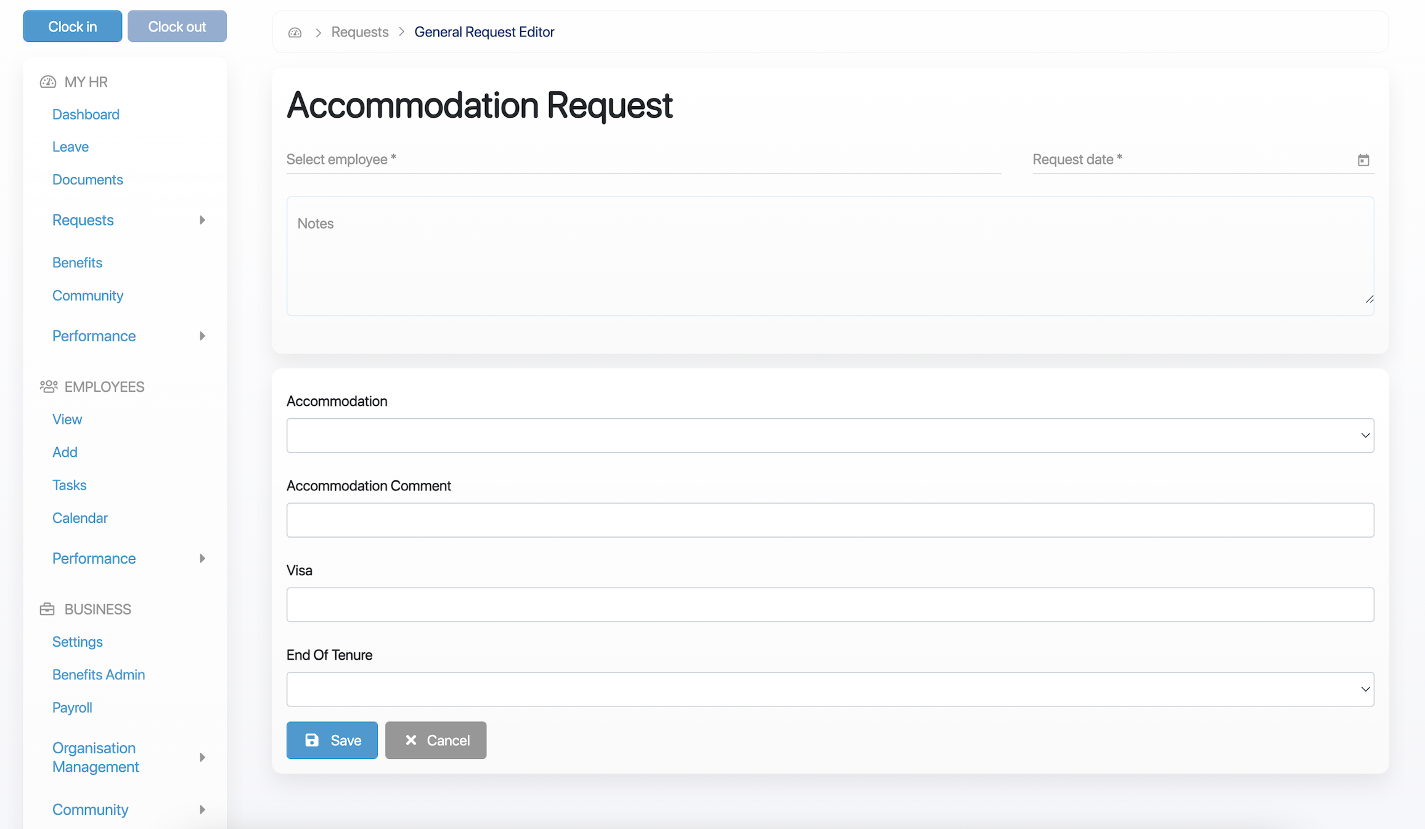Click the Accommodation Comment input box
This screenshot has width=1425, height=829.
pyautogui.click(x=830, y=520)
